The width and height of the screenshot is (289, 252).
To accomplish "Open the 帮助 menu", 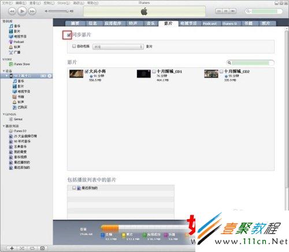I will 92,3.
